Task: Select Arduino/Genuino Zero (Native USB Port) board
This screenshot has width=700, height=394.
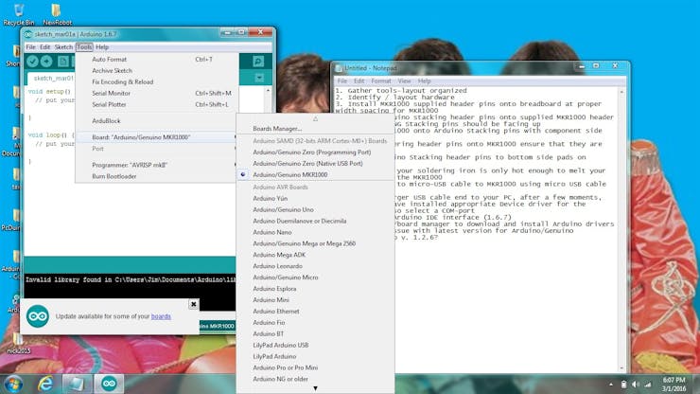Action: point(315,163)
